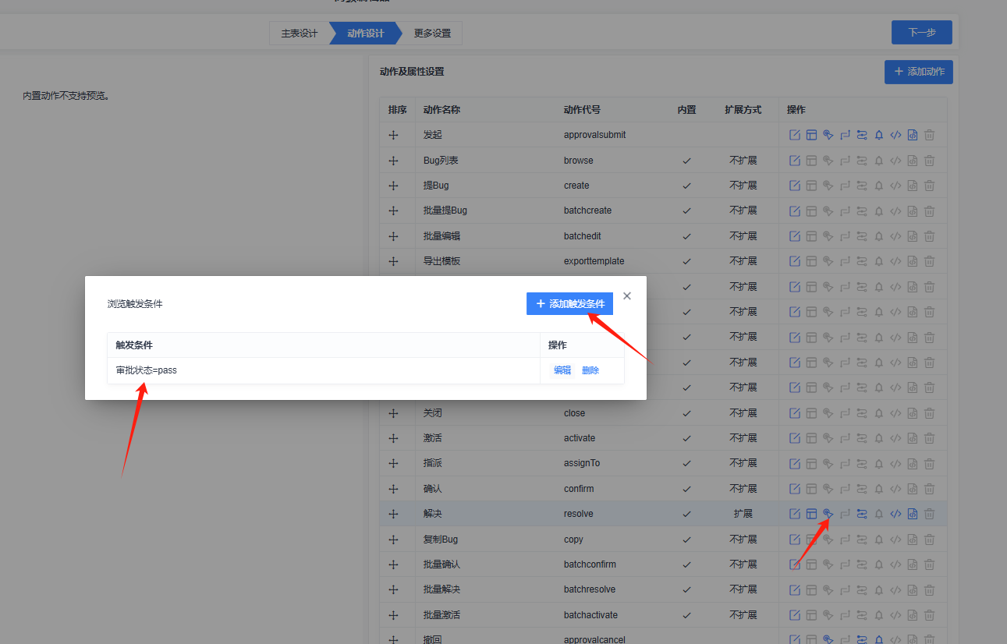Click the 添加动作 button
The width and height of the screenshot is (1007, 644).
click(919, 72)
